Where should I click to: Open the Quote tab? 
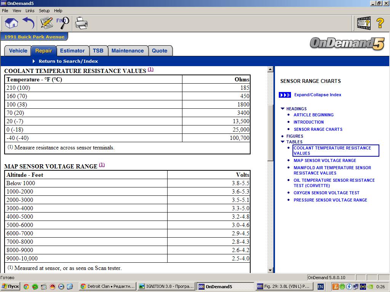pos(160,51)
